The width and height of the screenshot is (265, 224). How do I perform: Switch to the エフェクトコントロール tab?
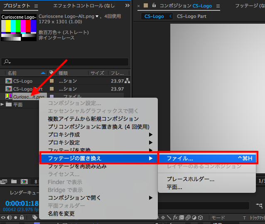pyautogui.click(x=84, y=6)
